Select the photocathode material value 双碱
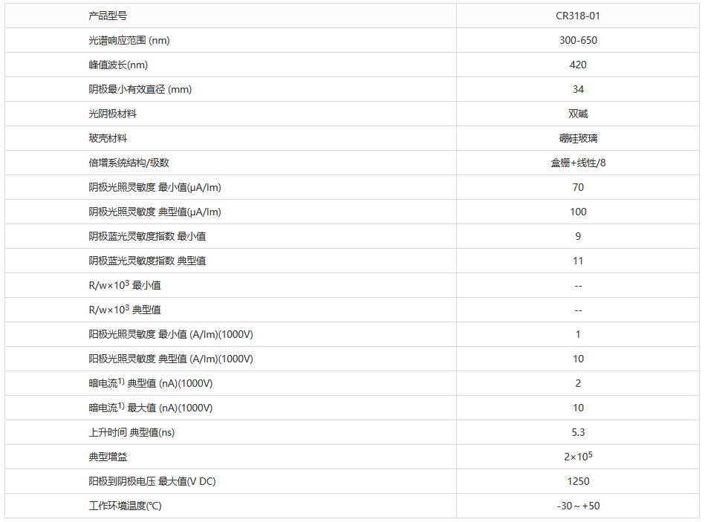 [x=578, y=114]
